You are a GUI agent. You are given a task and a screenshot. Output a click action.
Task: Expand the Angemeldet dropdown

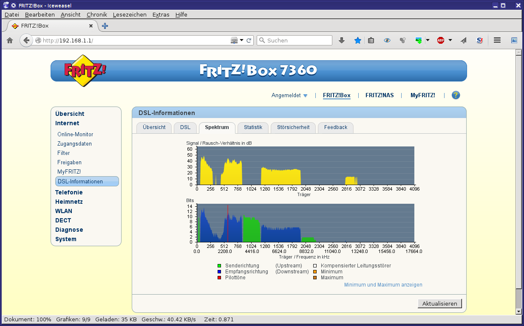[x=289, y=96]
